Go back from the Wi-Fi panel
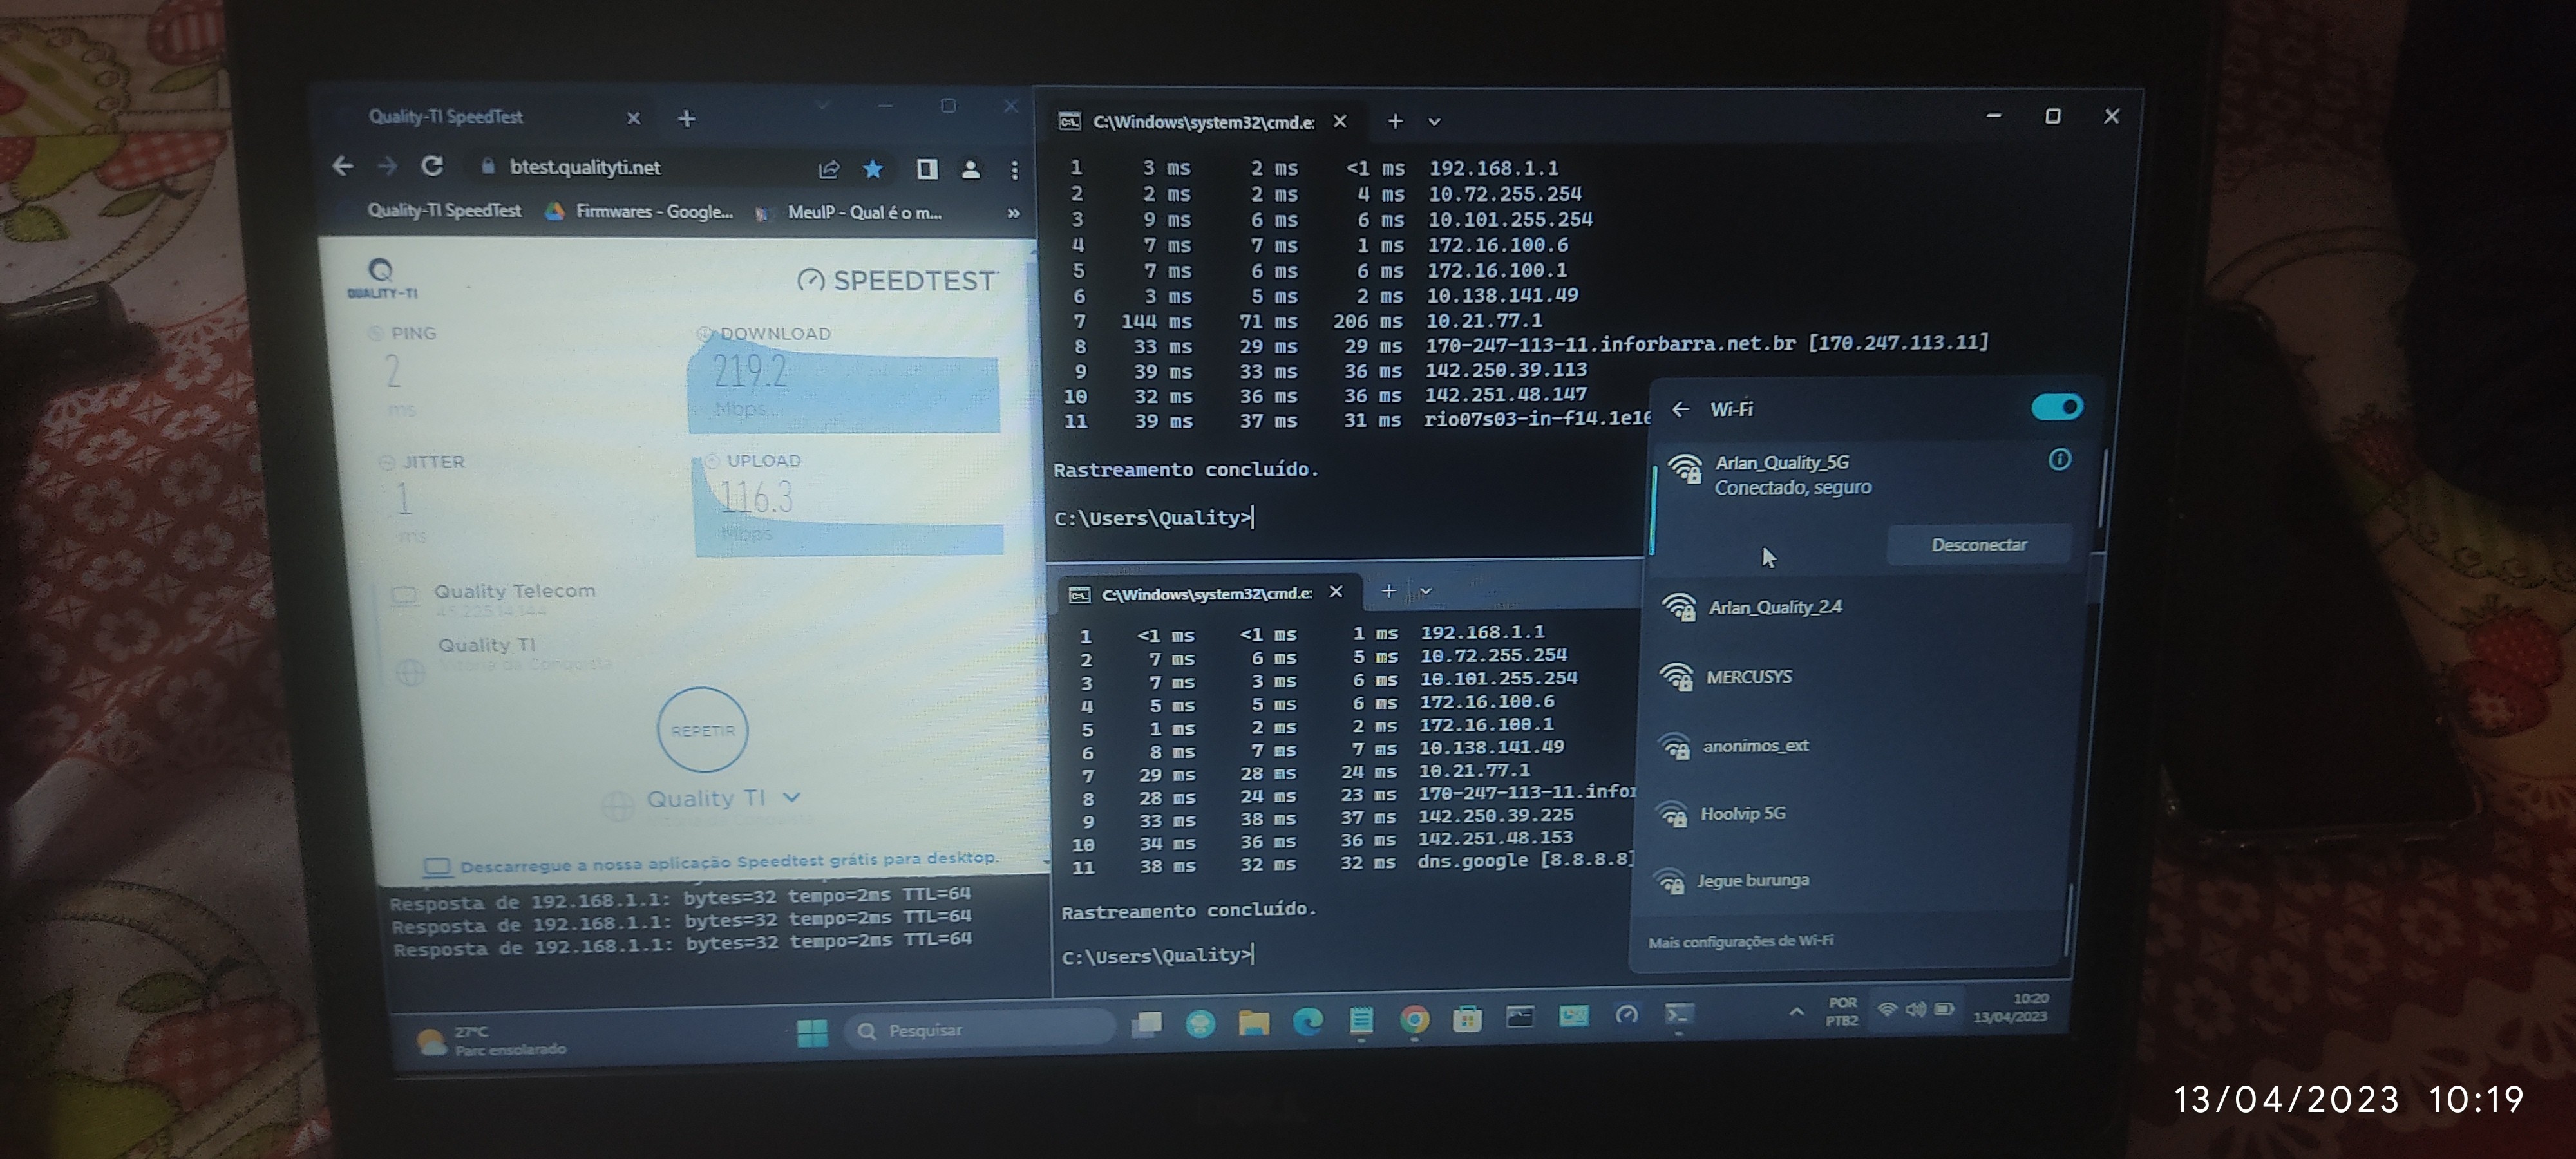Image resolution: width=2576 pixels, height=1159 pixels. [1681, 409]
